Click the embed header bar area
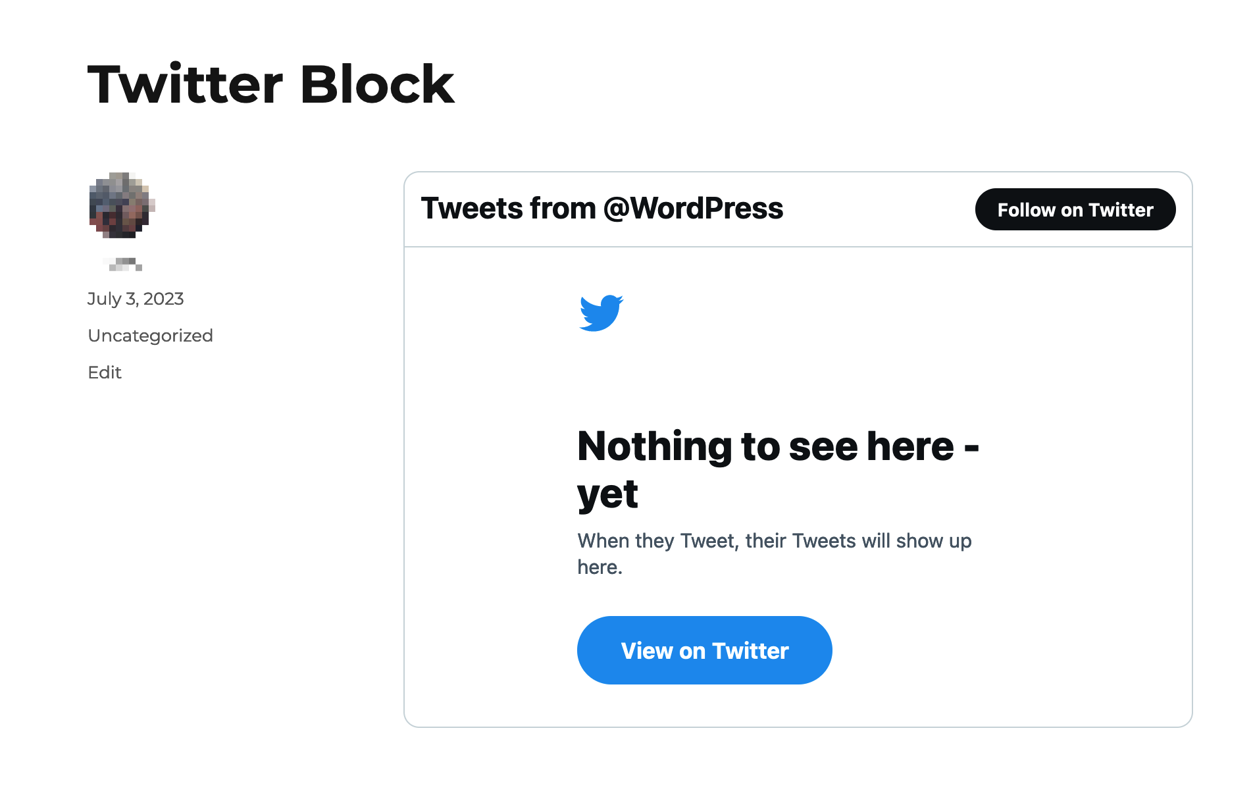Viewport: 1253px width, 799px height. pos(798,209)
